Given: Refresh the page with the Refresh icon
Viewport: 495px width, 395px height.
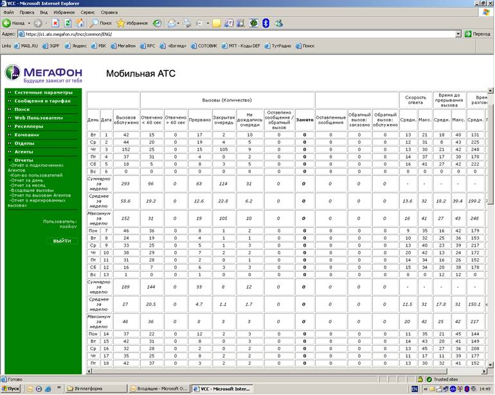Looking at the screenshot, I should coord(67,23).
